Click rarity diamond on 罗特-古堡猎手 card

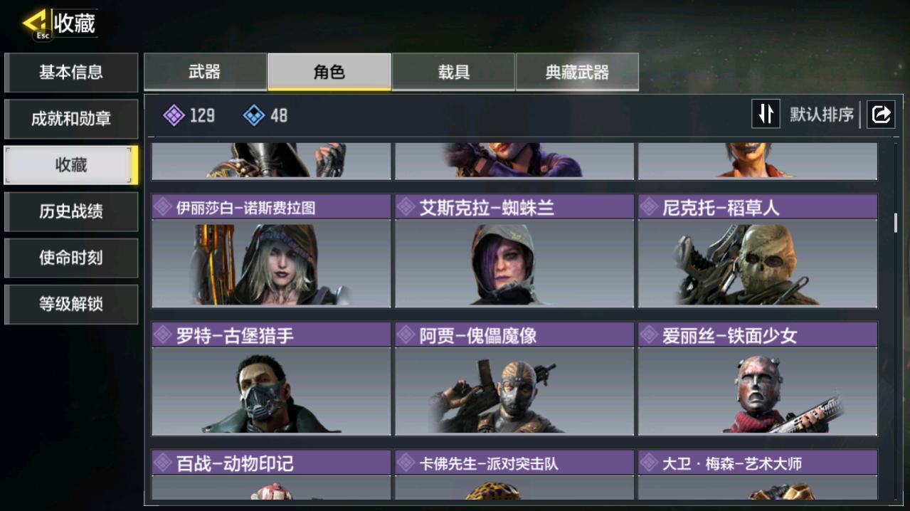[163, 335]
